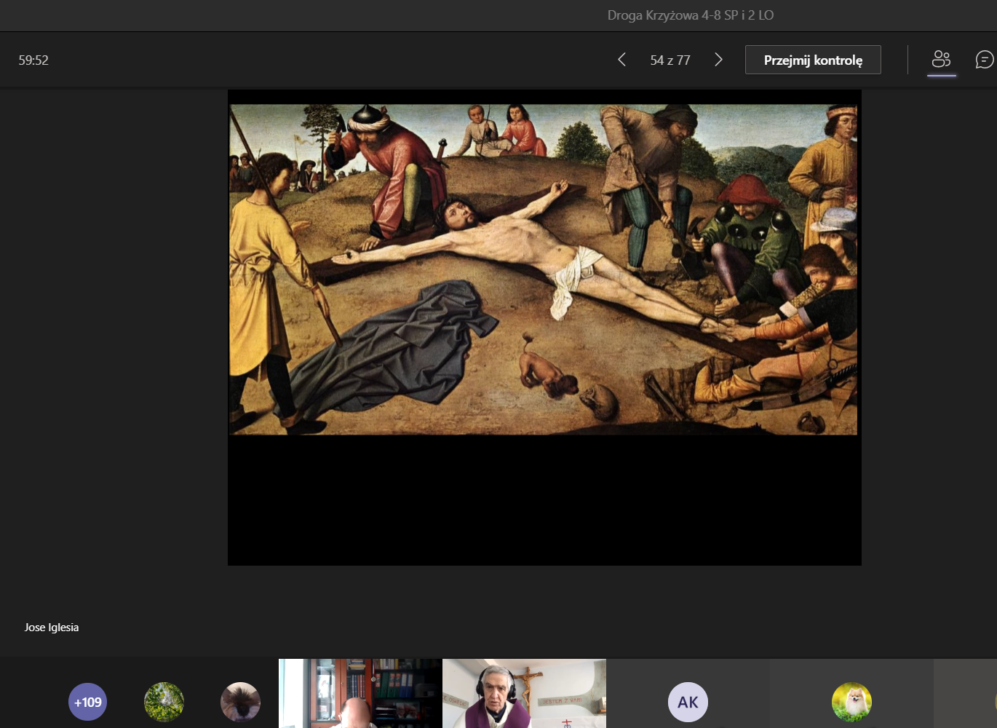Screen dimensions: 997x728
Task: Click the Przejmij kontrolę button
Action: click(x=813, y=60)
